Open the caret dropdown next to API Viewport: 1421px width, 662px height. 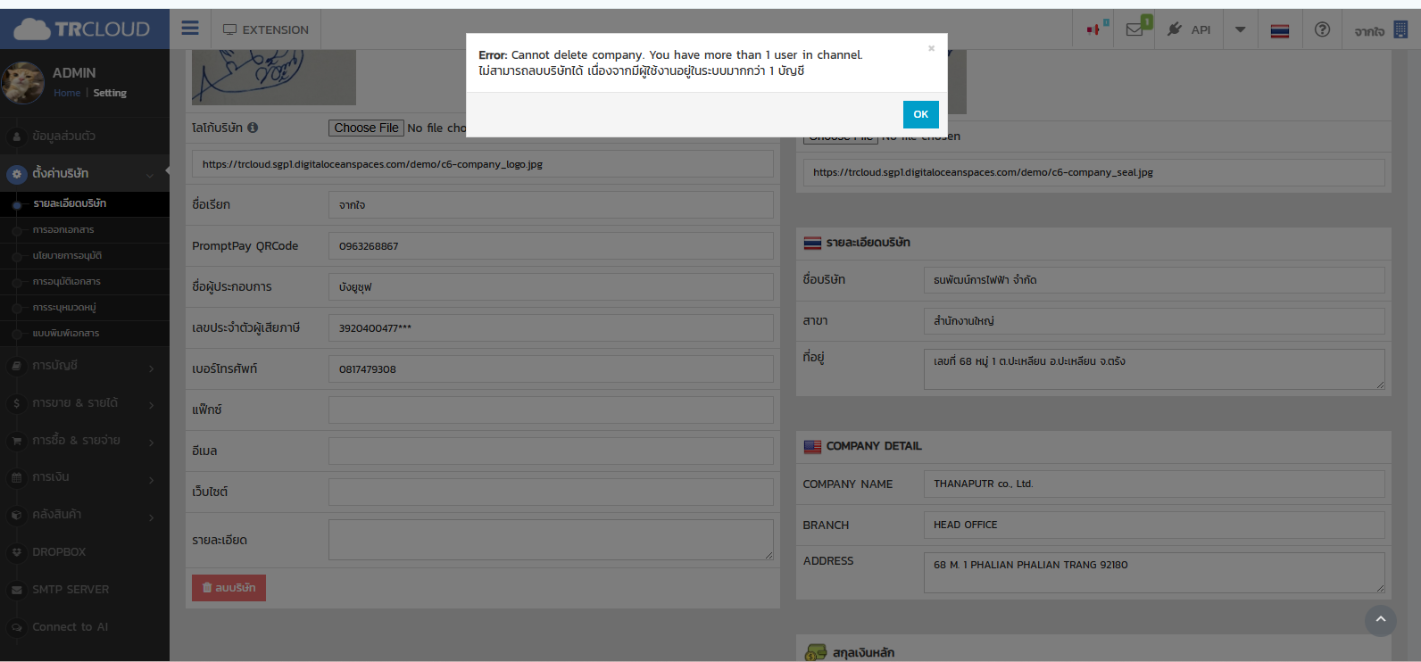1240,29
